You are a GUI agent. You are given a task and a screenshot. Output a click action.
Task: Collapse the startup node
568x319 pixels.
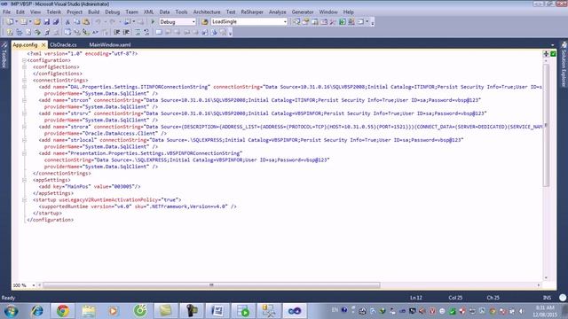click(x=24, y=200)
